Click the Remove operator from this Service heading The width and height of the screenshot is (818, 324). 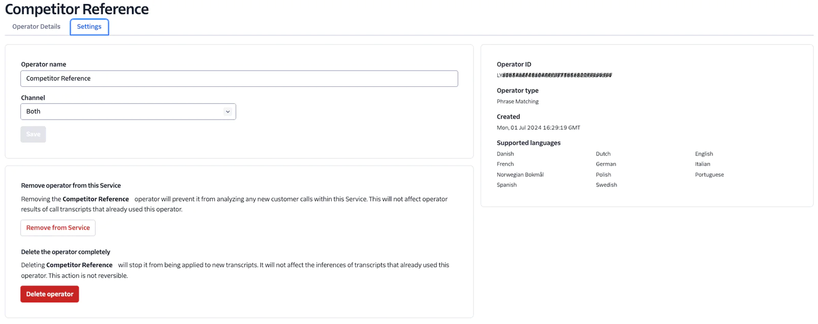[71, 186]
